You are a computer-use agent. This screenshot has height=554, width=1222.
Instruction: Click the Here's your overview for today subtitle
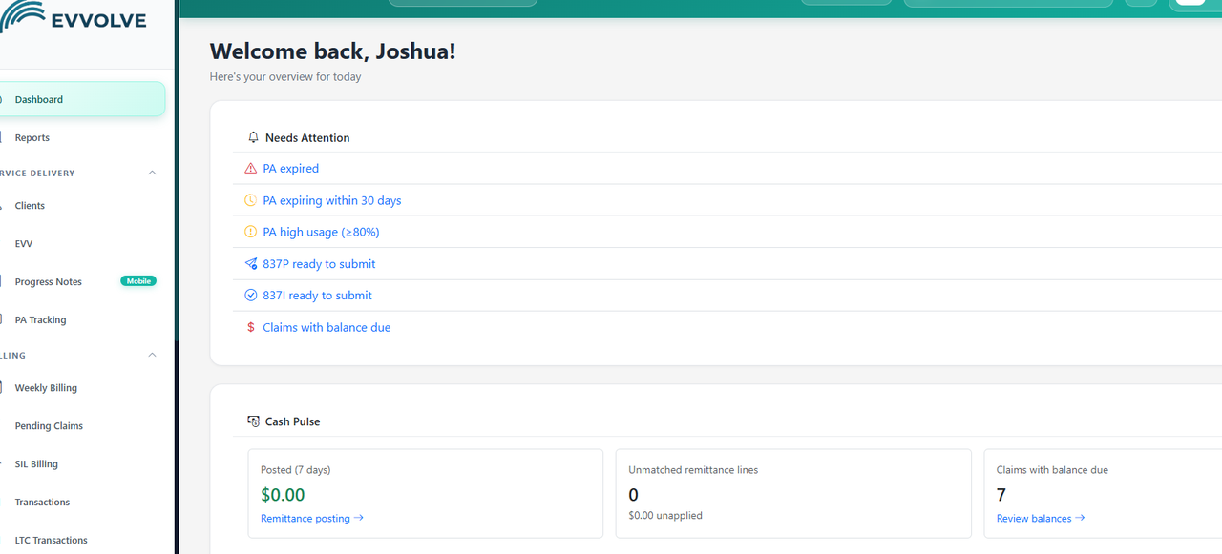pyautogui.click(x=285, y=77)
